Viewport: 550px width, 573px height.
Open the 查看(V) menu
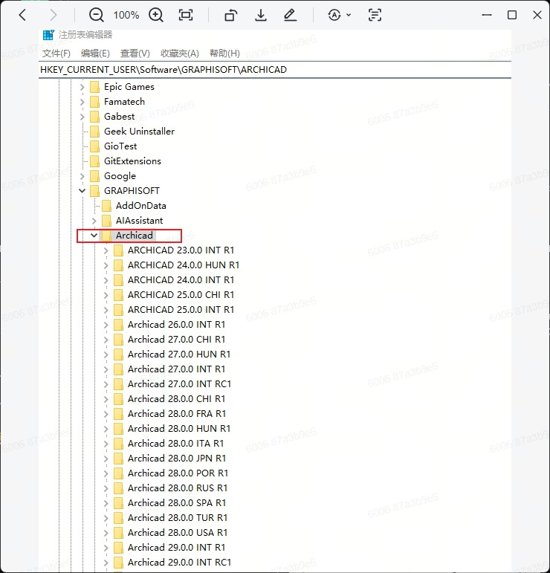pyautogui.click(x=135, y=54)
